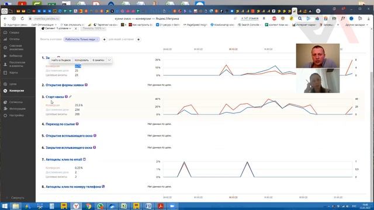374x210 pixels.
Task: Select Конверсии in the sidebar
Action: 16,91
